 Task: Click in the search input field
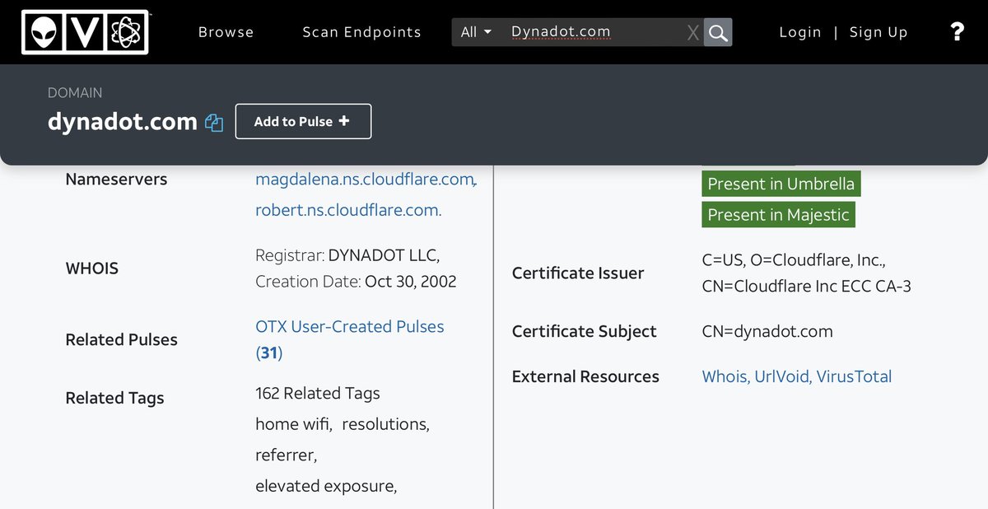(x=593, y=32)
